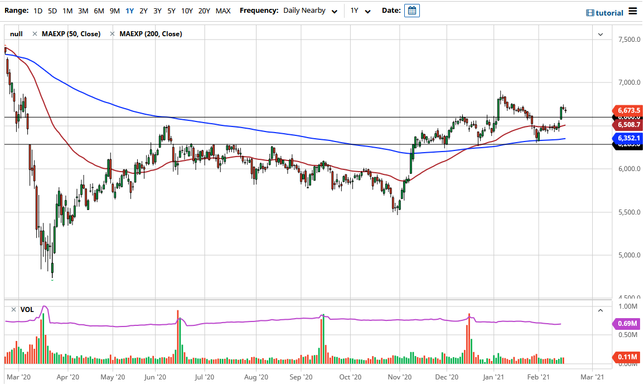Open the Daily Nearby frequency dropdown
644x390 pixels.
(310, 10)
